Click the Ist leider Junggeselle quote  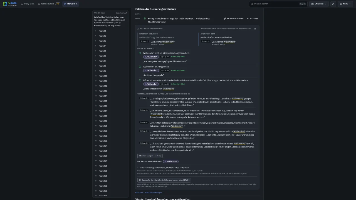click(154, 75)
